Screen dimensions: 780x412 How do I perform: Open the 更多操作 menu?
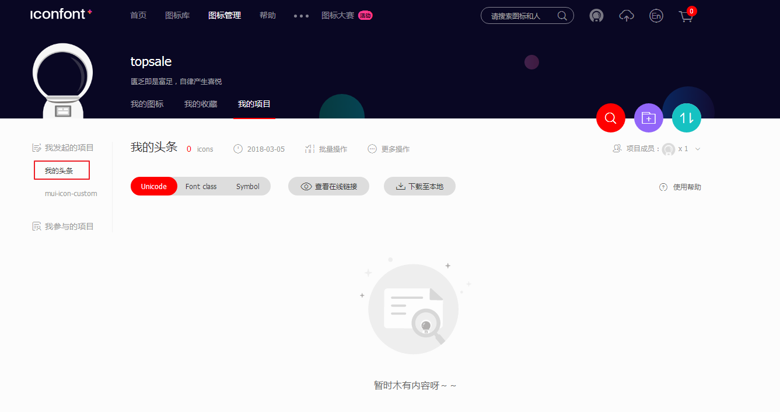(x=389, y=149)
